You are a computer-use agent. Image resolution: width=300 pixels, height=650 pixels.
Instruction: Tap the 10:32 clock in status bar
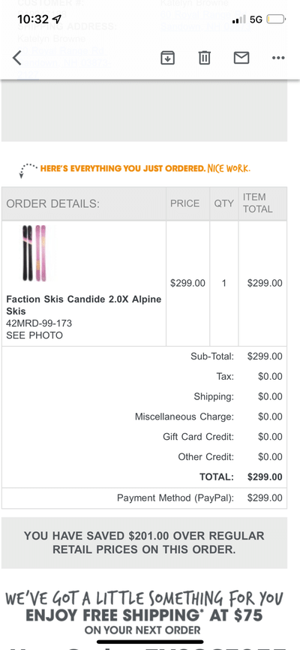pos(33,19)
